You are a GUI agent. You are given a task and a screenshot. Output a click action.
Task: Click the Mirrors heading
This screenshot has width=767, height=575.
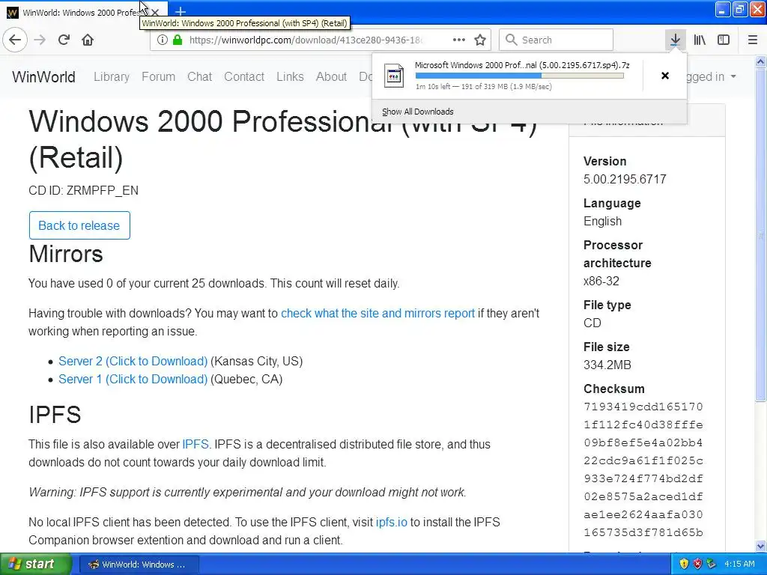click(66, 254)
